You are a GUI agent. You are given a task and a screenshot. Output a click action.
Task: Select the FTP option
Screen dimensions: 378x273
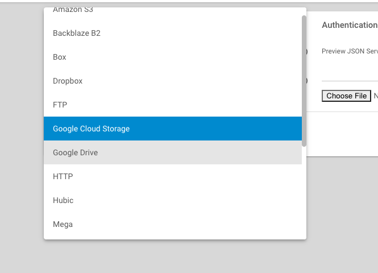[x=60, y=105]
